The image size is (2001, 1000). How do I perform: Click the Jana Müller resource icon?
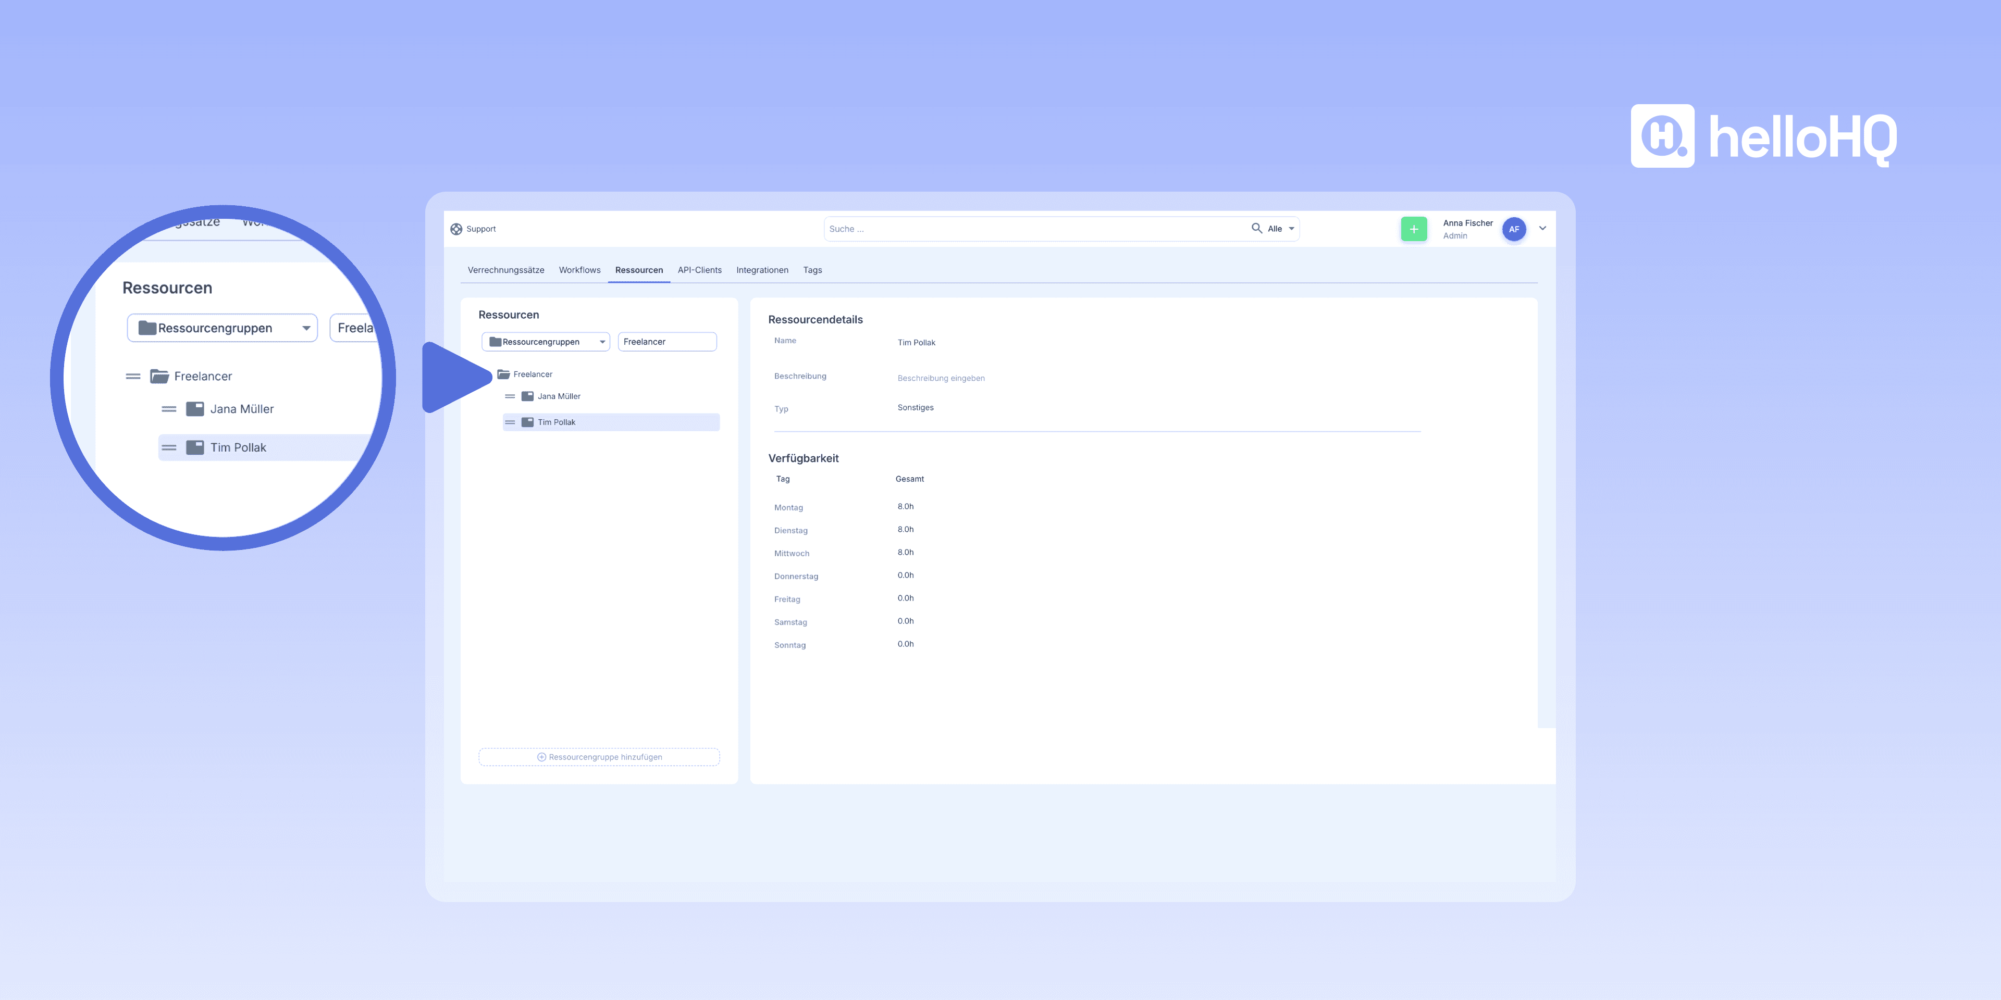[x=527, y=397]
